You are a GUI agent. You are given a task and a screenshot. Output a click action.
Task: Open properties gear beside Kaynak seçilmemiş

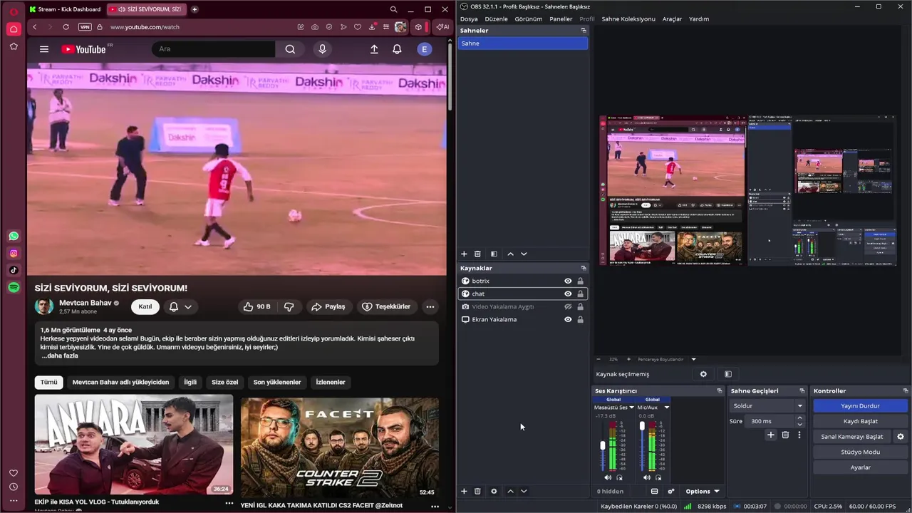pos(703,374)
